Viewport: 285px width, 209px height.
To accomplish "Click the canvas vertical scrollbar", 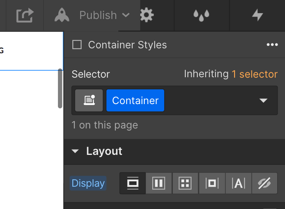I will [60, 88].
